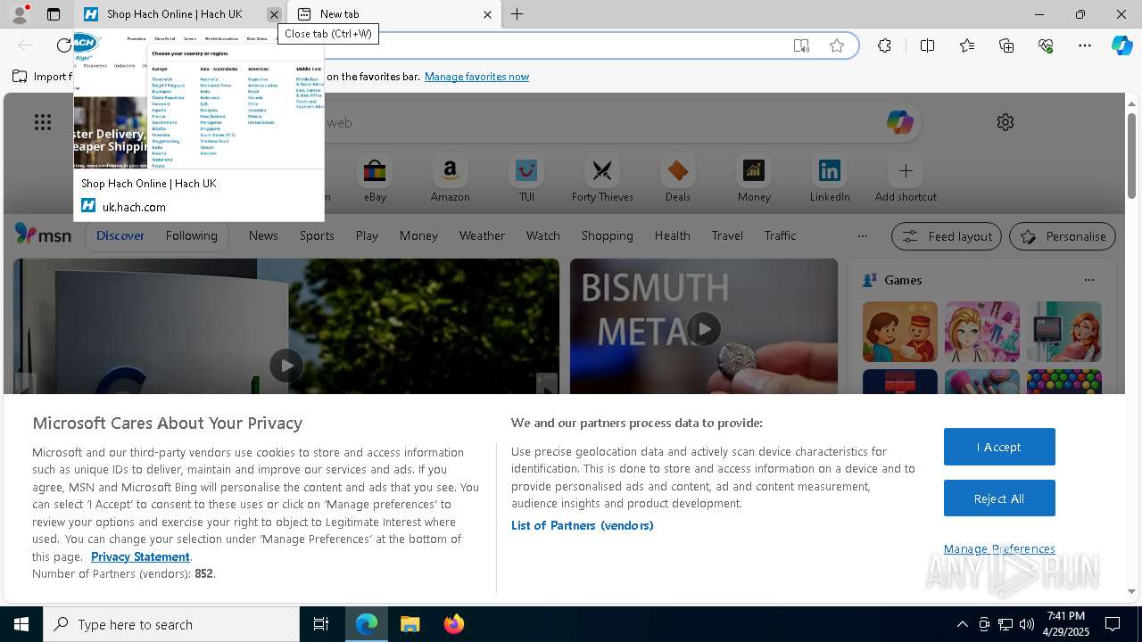The width and height of the screenshot is (1142, 642).
Task: Open the browser profile icon
Action: pyautogui.click(x=20, y=14)
